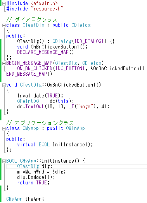Collapse the #include block fold marker

4,4
